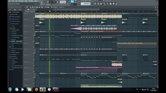Click the Pause button in the transport
166x93 pixels.
click(51, 2)
